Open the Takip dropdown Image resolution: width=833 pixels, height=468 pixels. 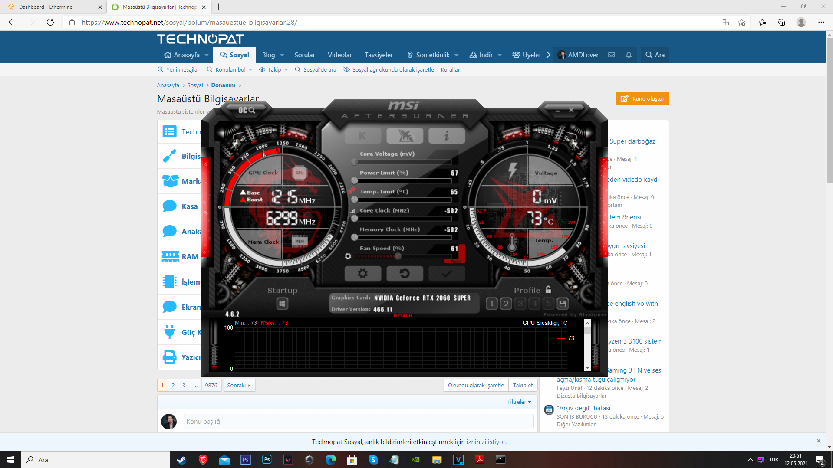273,69
